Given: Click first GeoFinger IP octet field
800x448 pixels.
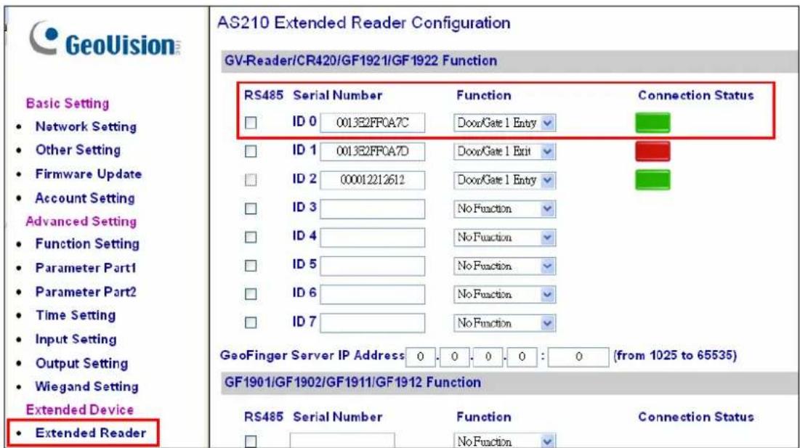Looking at the screenshot, I should [x=421, y=357].
